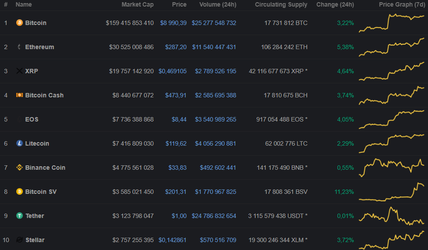Click EOS price $8,44
The width and height of the screenshot is (428, 250).
pyautogui.click(x=179, y=119)
